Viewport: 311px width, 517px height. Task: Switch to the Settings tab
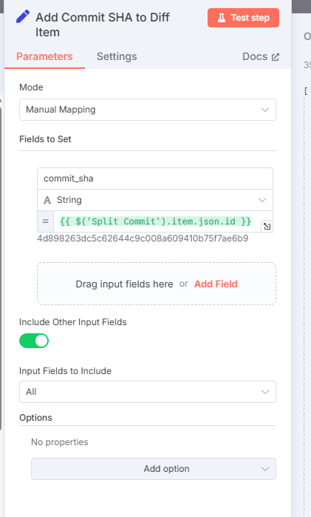(117, 56)
